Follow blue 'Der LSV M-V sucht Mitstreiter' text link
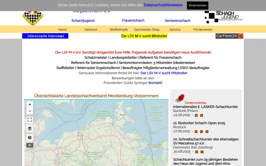The height and width of the screenshot is (166, 266). click(x=164, y=73)
